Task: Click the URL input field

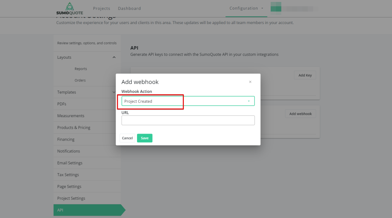Action: tap(188, 120)
